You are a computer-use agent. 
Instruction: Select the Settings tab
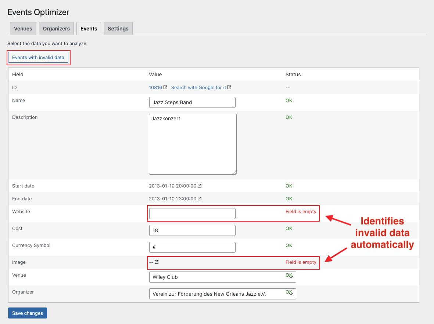click(x=118, y=28)
